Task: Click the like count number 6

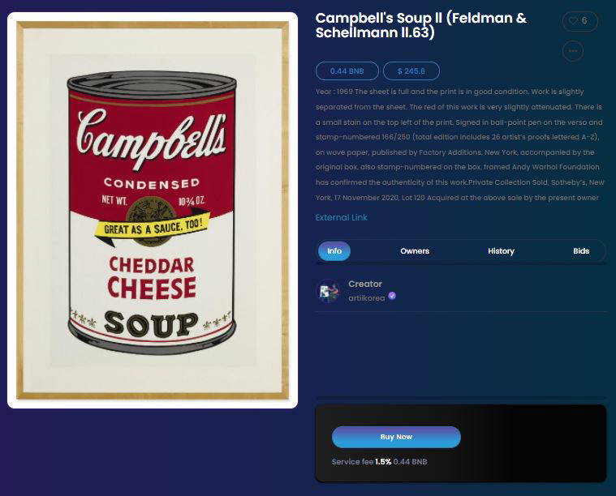Action: click(584, 21)
